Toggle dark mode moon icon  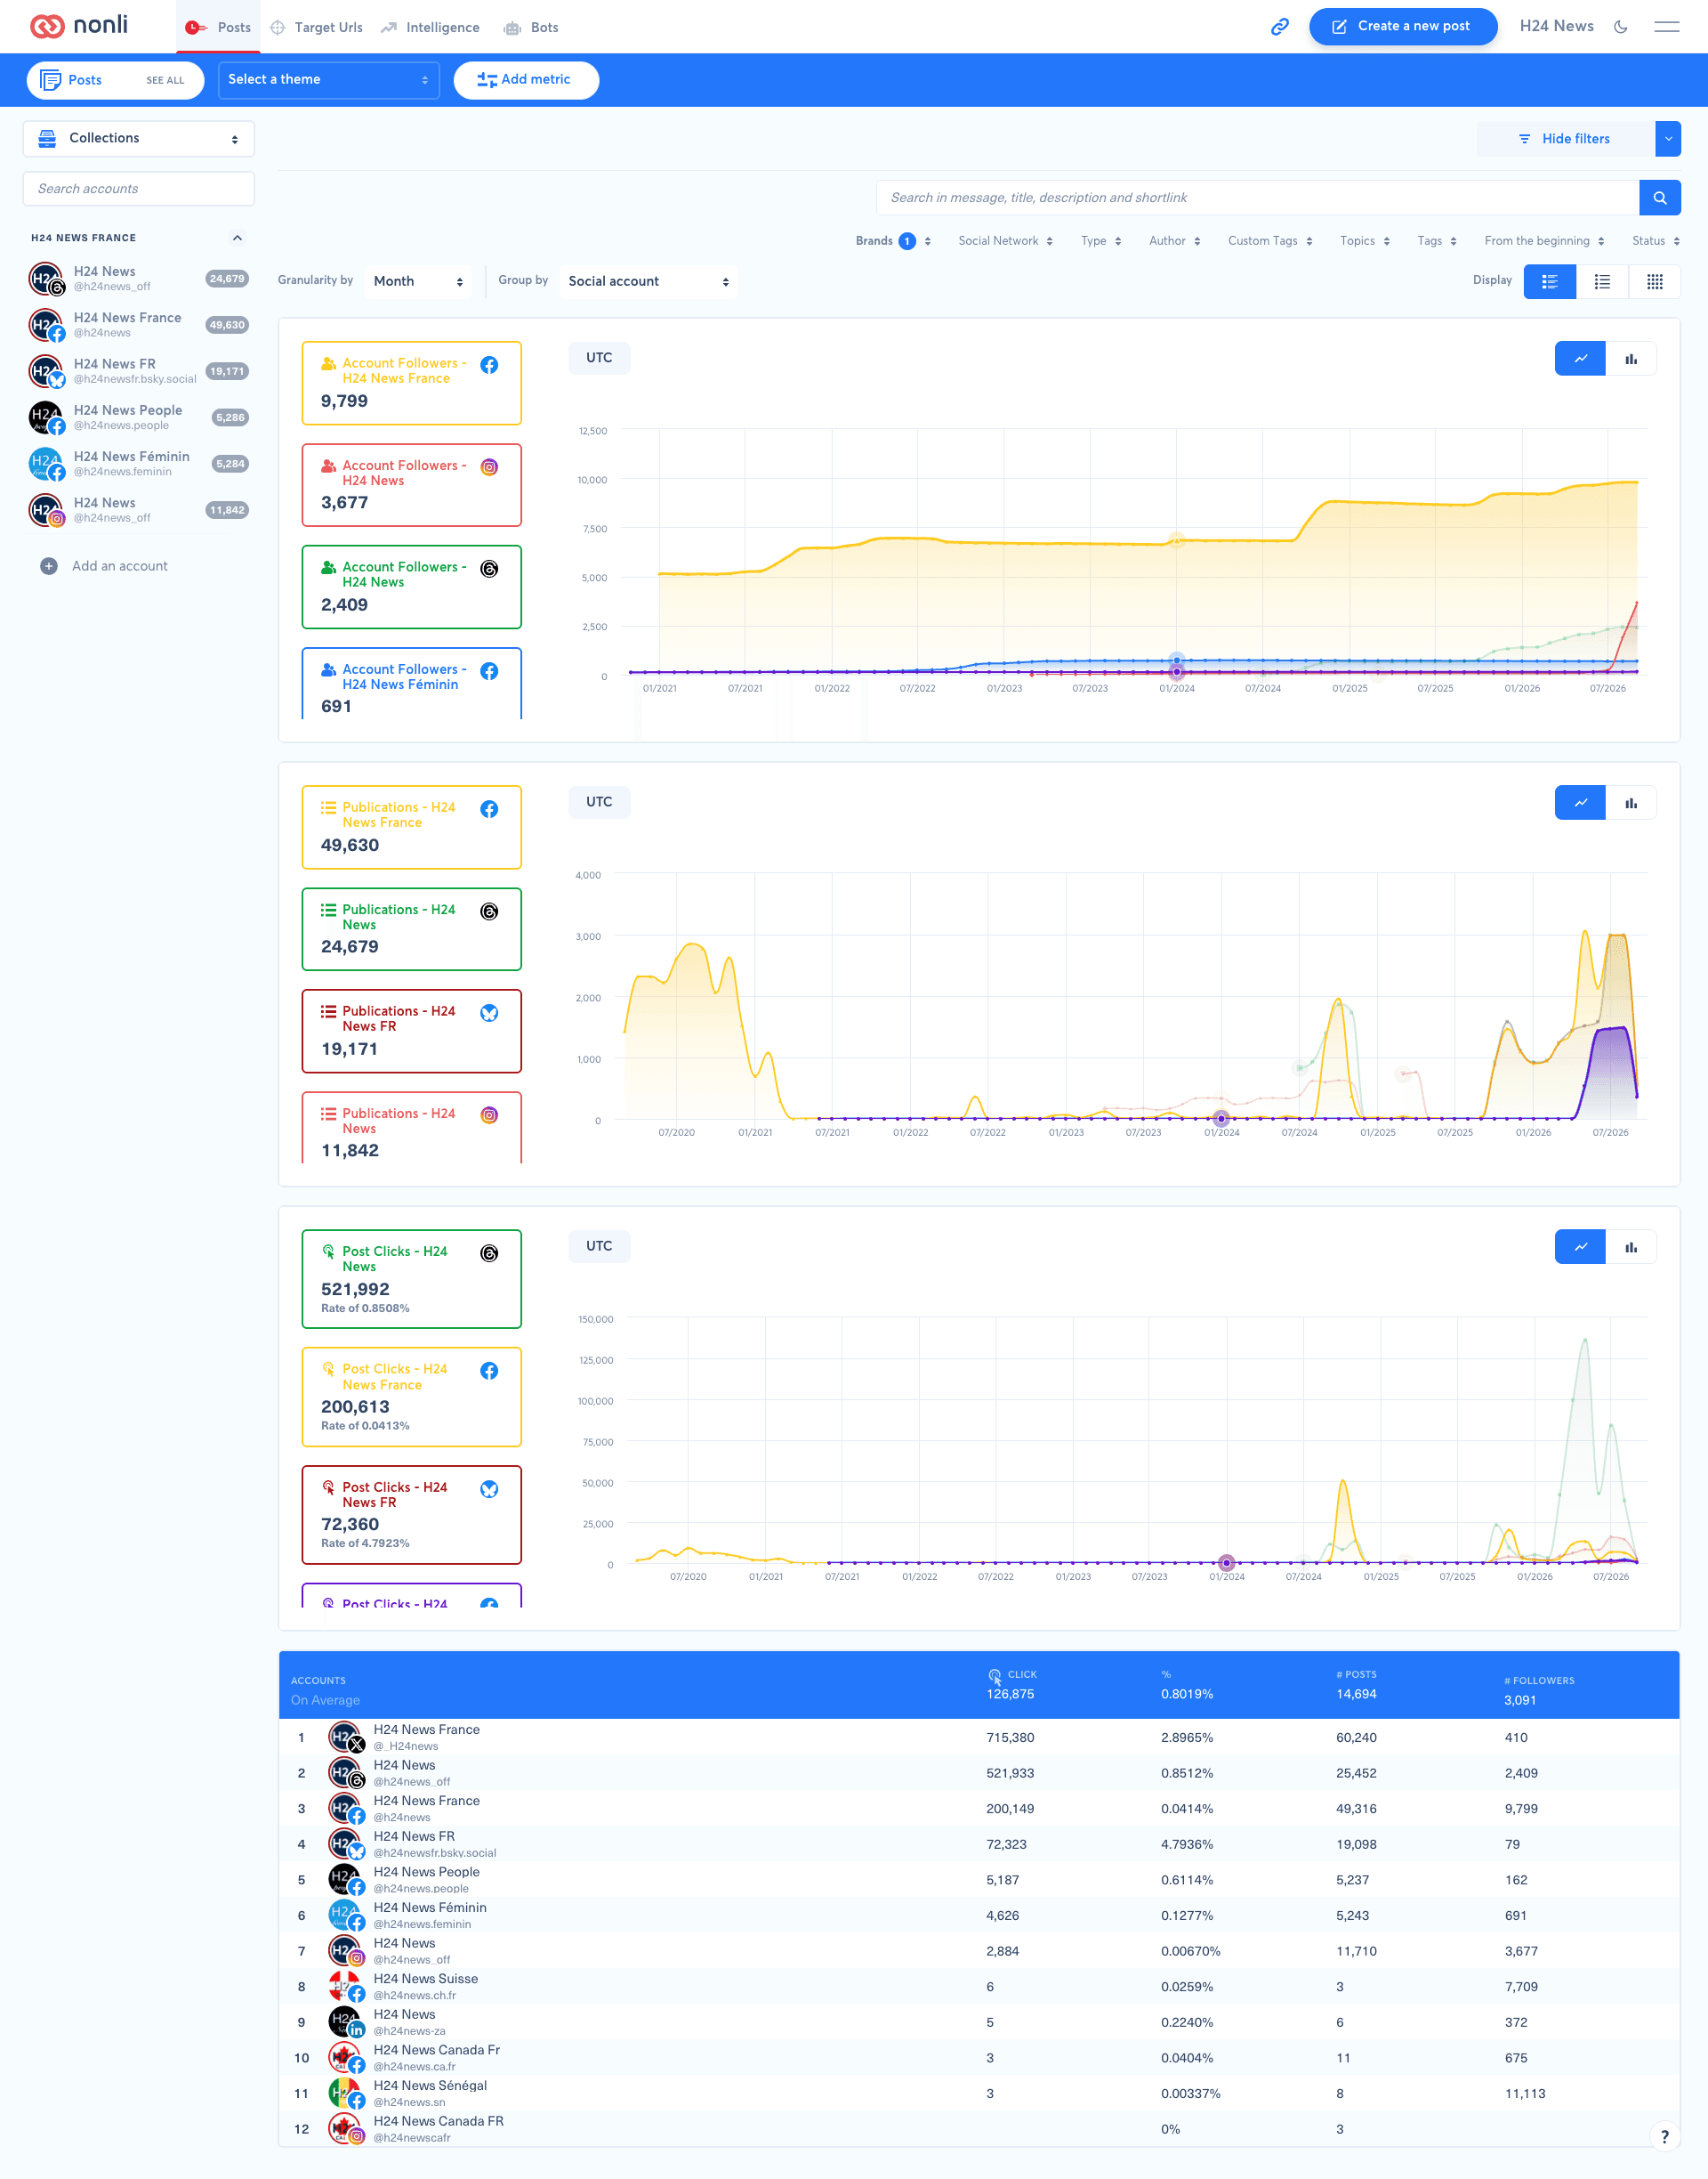(x=1621, y=27)
